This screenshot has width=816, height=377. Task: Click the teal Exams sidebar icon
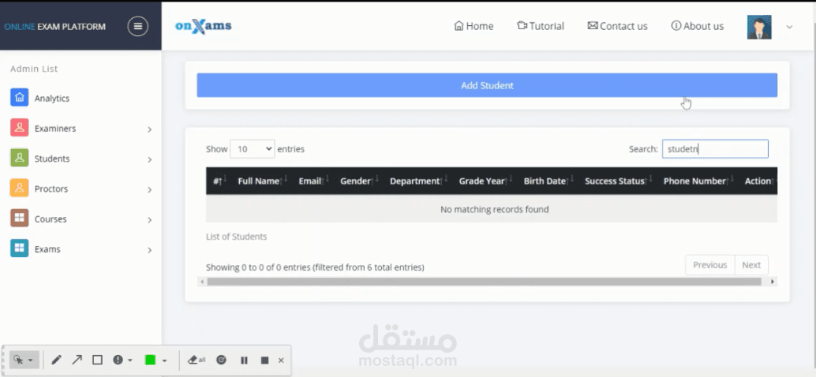[19, 248]
